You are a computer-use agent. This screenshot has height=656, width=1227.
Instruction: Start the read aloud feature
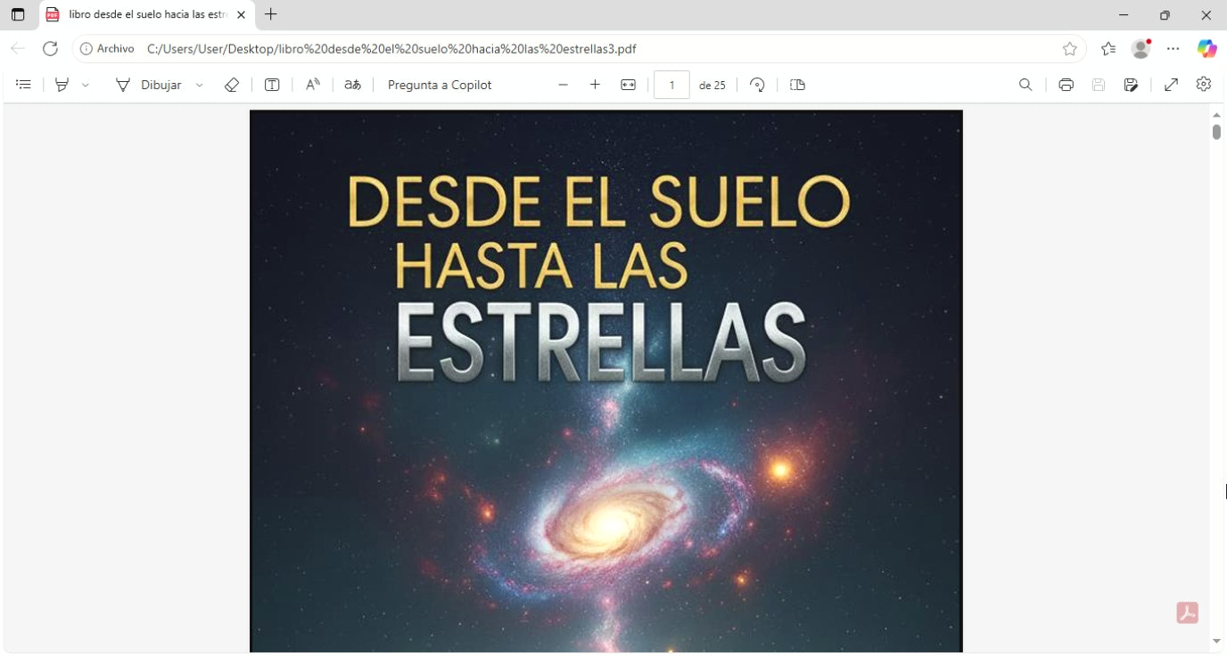point(313,85)
